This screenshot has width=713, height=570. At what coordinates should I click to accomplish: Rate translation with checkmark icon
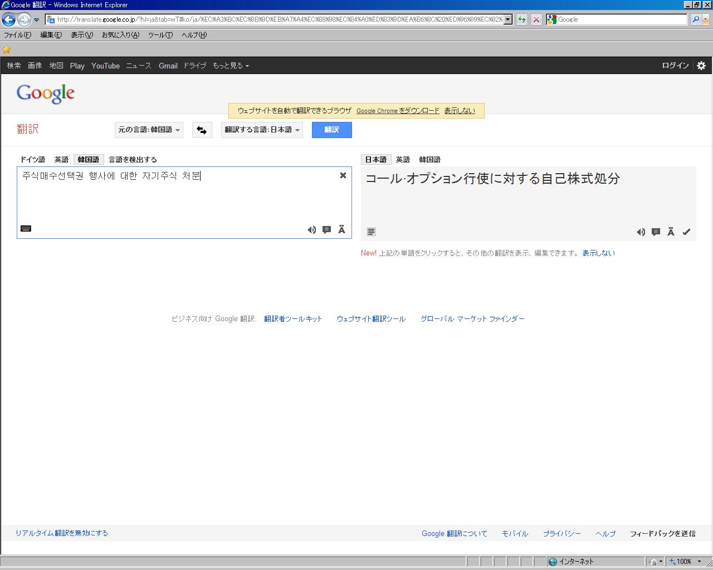[686, 232]
